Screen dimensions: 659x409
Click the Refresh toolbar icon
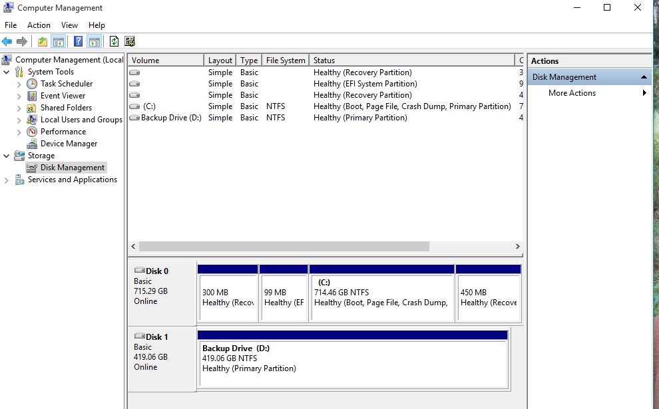coord(114,41)
